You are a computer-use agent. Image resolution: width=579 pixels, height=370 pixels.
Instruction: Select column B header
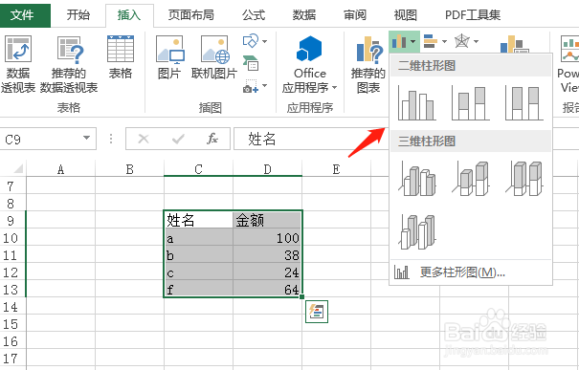click(129, 169)
